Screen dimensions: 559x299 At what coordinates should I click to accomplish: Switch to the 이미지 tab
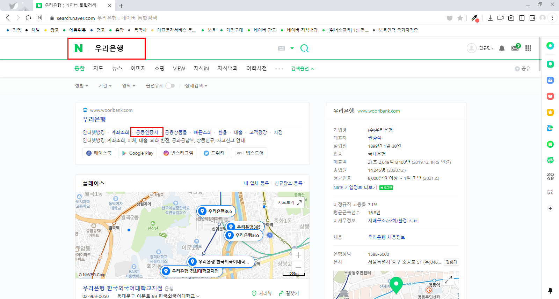click(x=138, y=68)
